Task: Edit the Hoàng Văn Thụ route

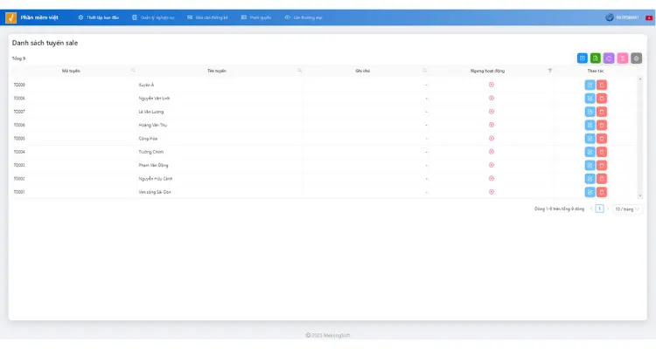Action: click(x=590, y=126)
